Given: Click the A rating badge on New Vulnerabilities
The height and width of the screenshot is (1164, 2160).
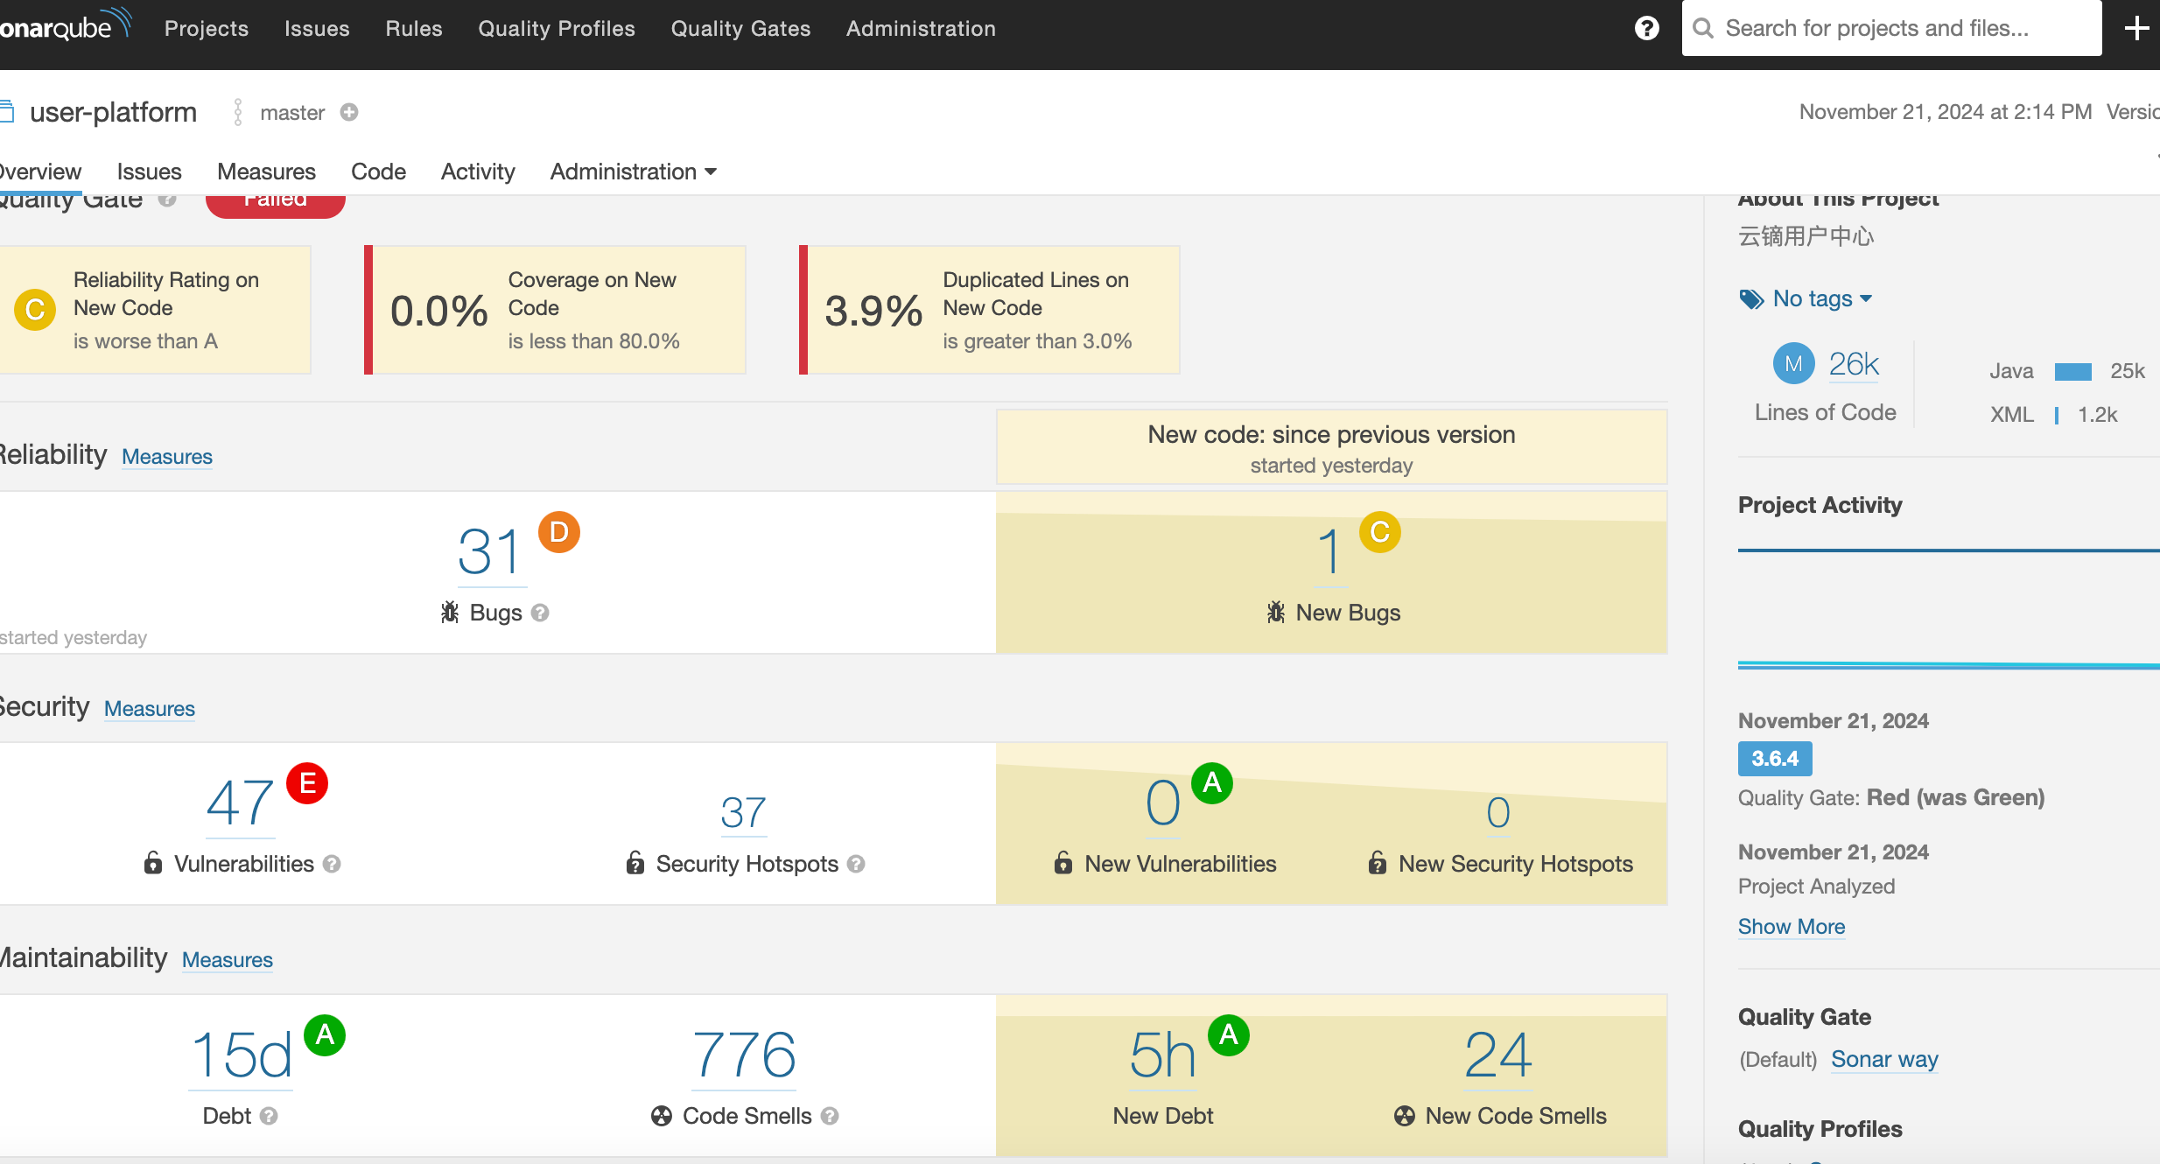Looking at the screenshot, I should click(x=1212, y=783).
